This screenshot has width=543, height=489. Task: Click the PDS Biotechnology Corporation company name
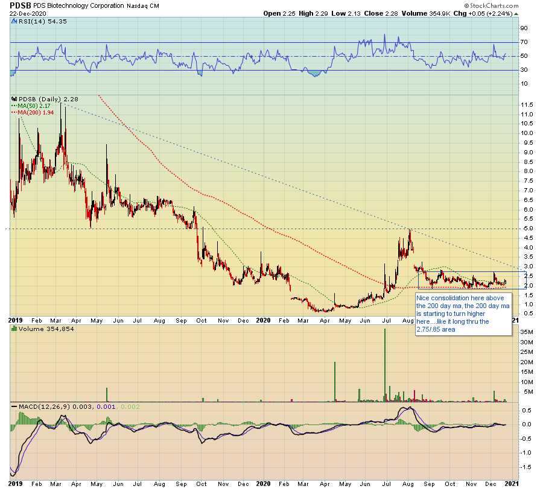(x=78, y=5)
